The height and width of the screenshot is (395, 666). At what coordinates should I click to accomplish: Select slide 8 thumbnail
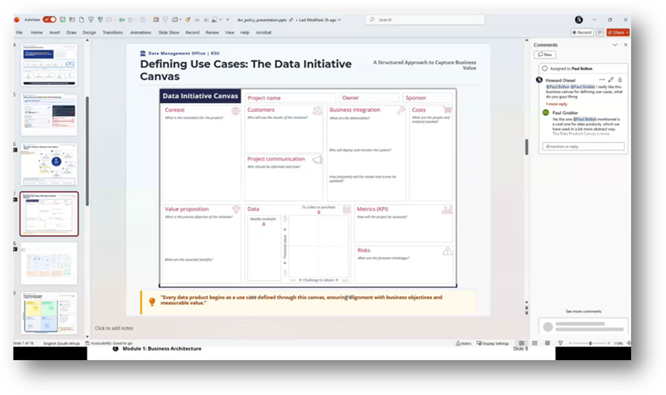(49, 263)
